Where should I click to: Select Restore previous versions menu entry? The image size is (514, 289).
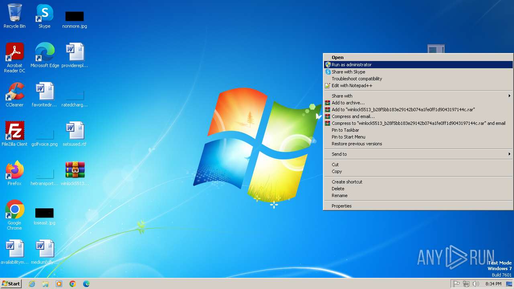418,144
